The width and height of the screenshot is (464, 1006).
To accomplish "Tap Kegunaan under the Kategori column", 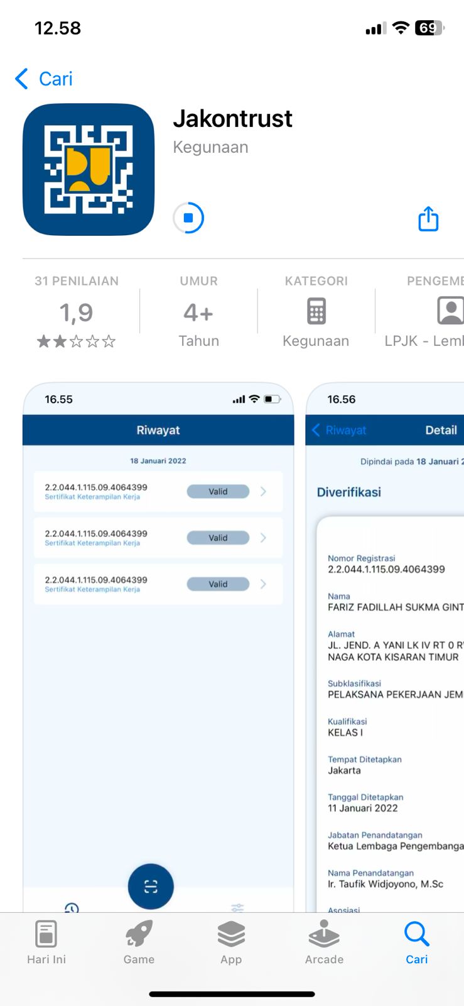I will tap(316, 341).
